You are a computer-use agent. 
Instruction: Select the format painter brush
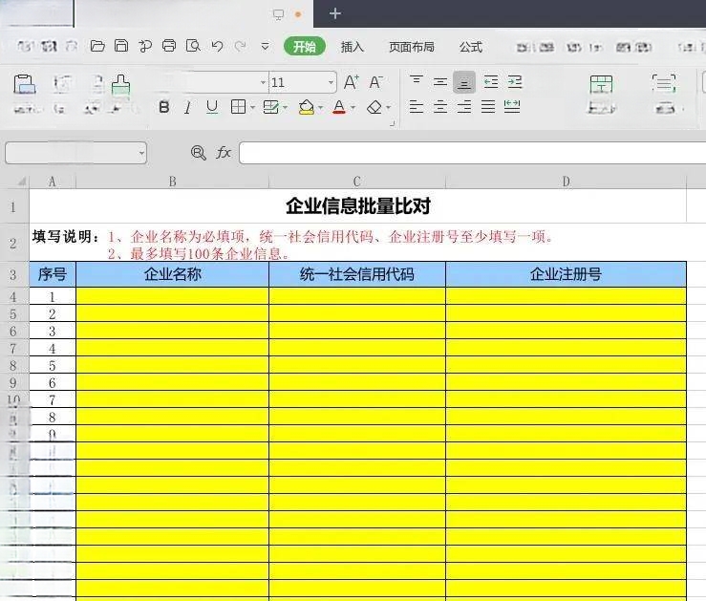120,85
